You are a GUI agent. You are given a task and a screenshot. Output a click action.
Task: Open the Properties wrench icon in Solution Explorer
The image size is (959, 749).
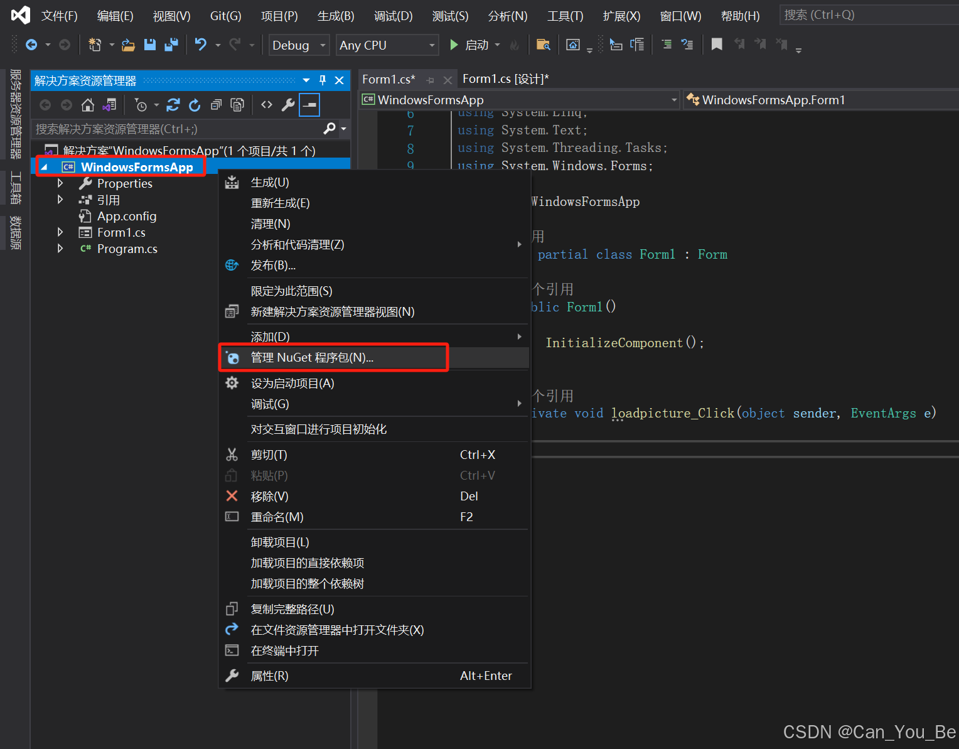(287, 105)
